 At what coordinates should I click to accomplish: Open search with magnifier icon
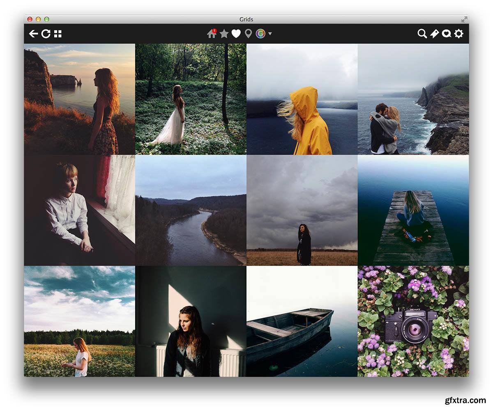pos(422,34)
